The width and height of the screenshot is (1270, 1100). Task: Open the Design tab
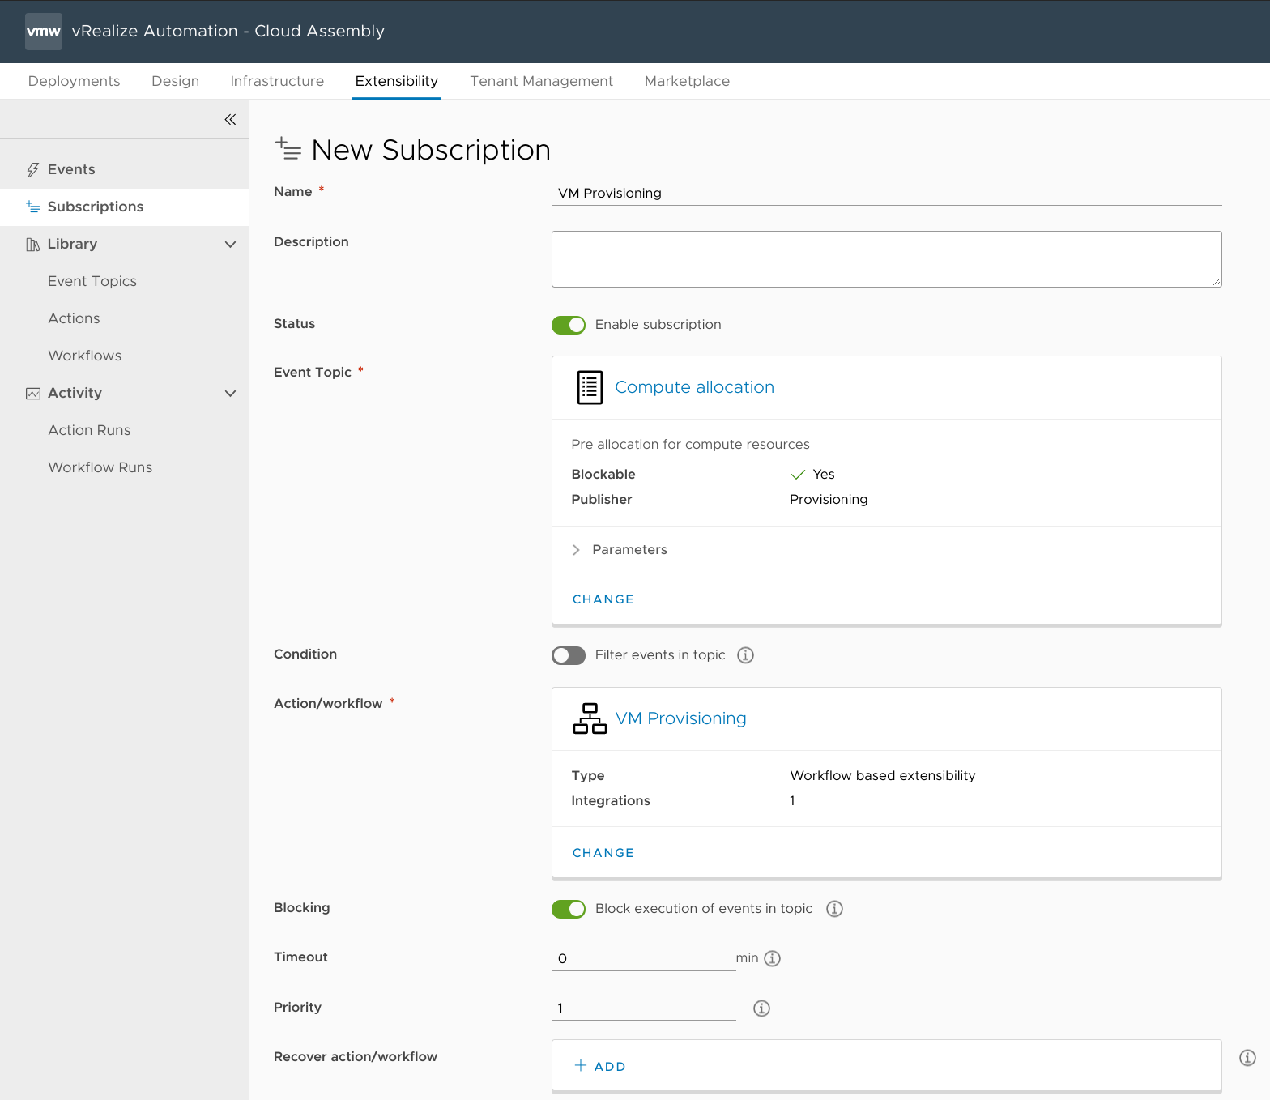tap(175, 81)
